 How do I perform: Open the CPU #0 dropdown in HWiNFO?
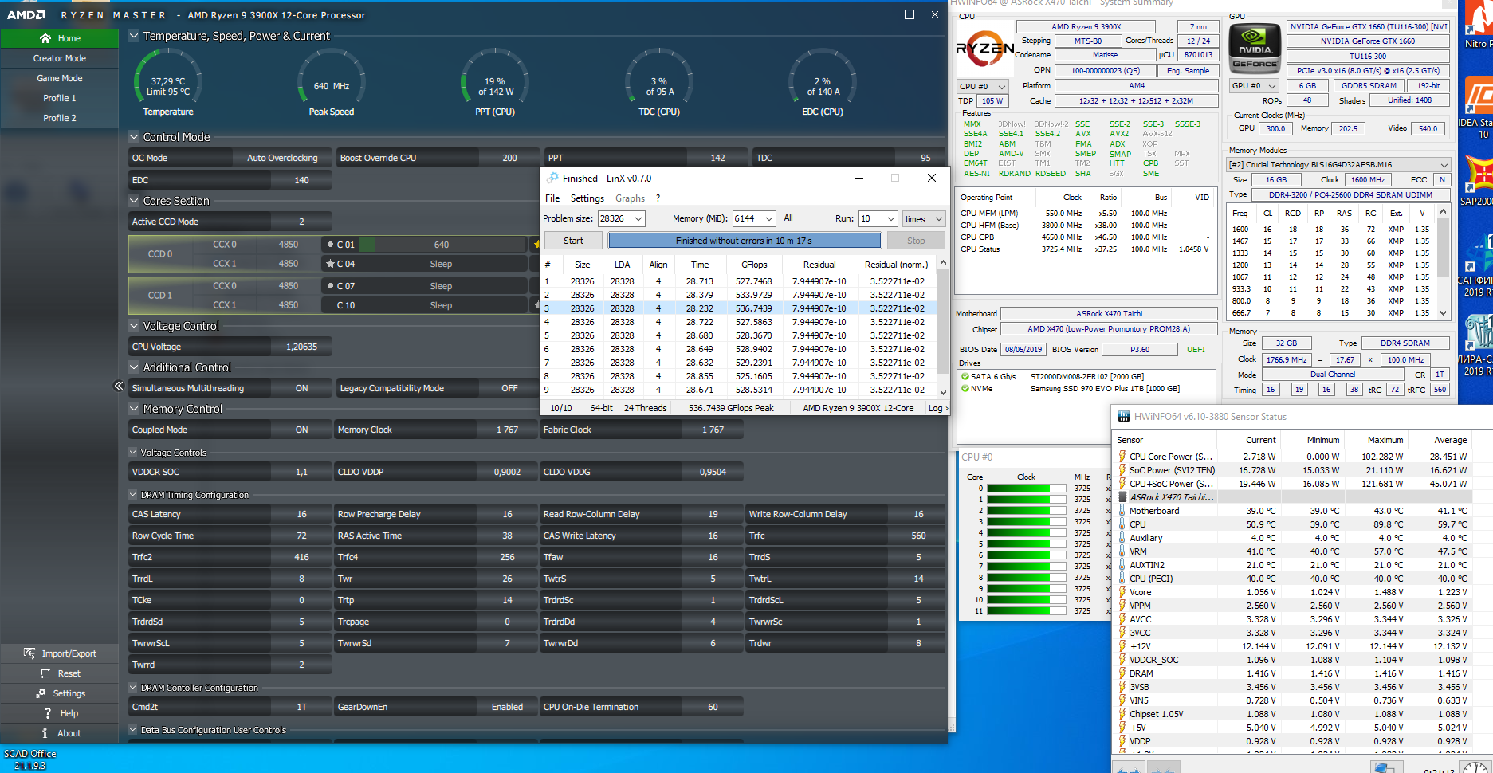pos(982,86)
